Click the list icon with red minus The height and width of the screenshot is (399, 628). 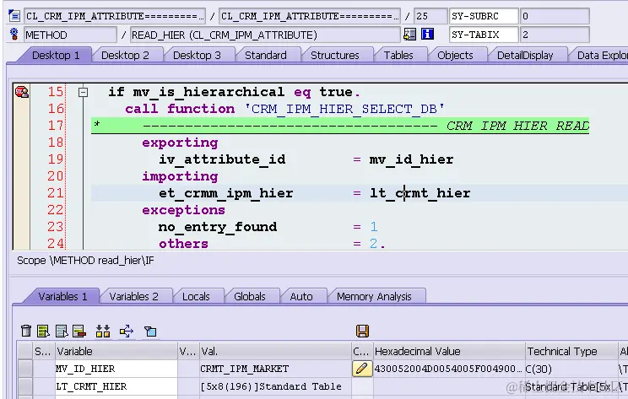pos(79,331)
